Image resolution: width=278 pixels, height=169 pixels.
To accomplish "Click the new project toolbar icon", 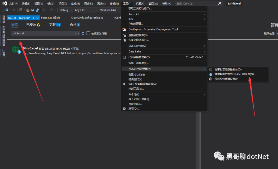I will click(21, 10).
